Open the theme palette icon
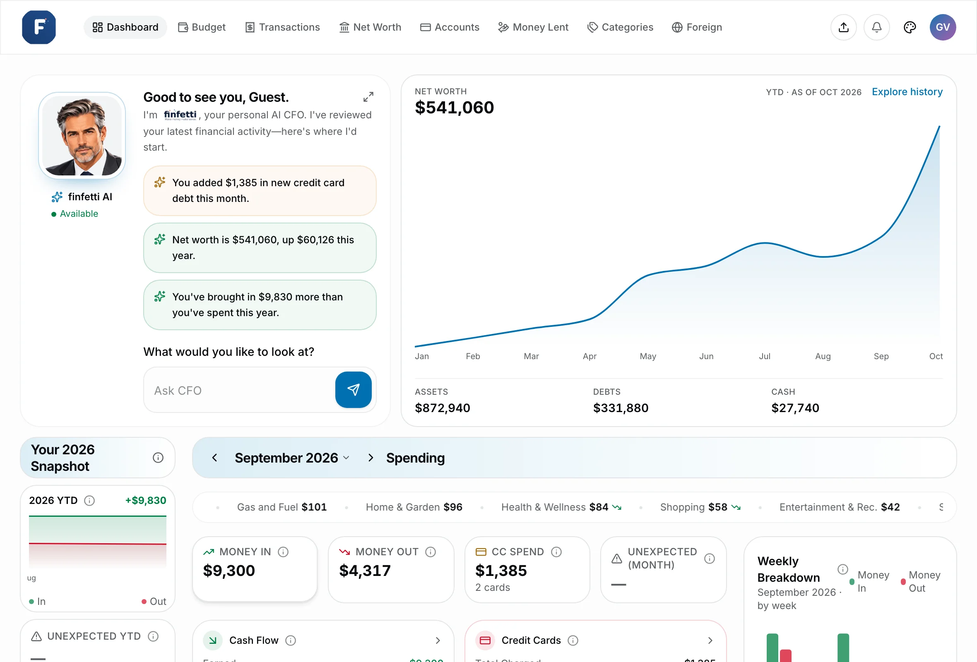977x662 pixels. (x=910, y=27)
